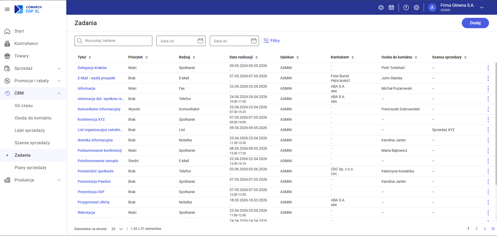Sort by Data realizacji column
Screen dimensions: 497x236
tap(257, 57)
